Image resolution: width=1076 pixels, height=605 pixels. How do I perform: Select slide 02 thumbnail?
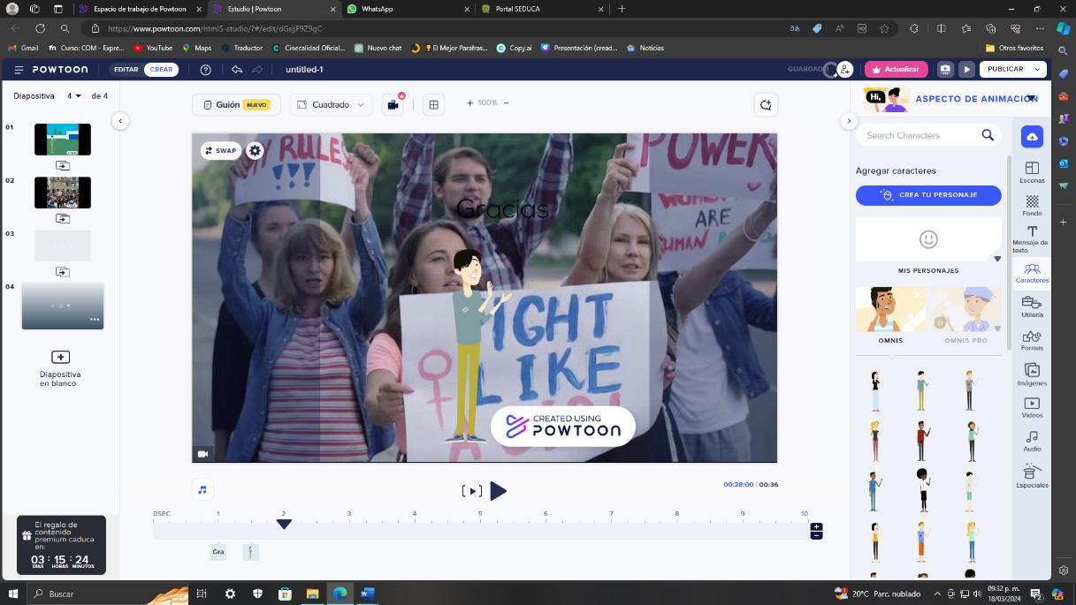coord(63,193)
